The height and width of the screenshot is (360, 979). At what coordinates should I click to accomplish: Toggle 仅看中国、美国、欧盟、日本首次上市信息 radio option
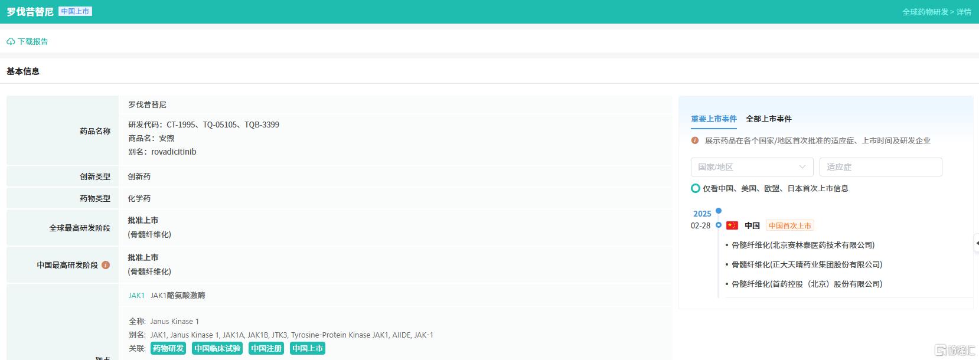696,188
